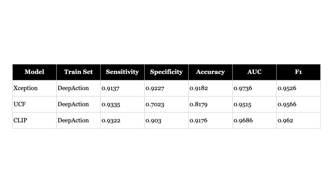334x194 pixels.
Task: Select the Xception sensitivity value 0.9137
Action: pyautogui.click(x=110, y=88)
